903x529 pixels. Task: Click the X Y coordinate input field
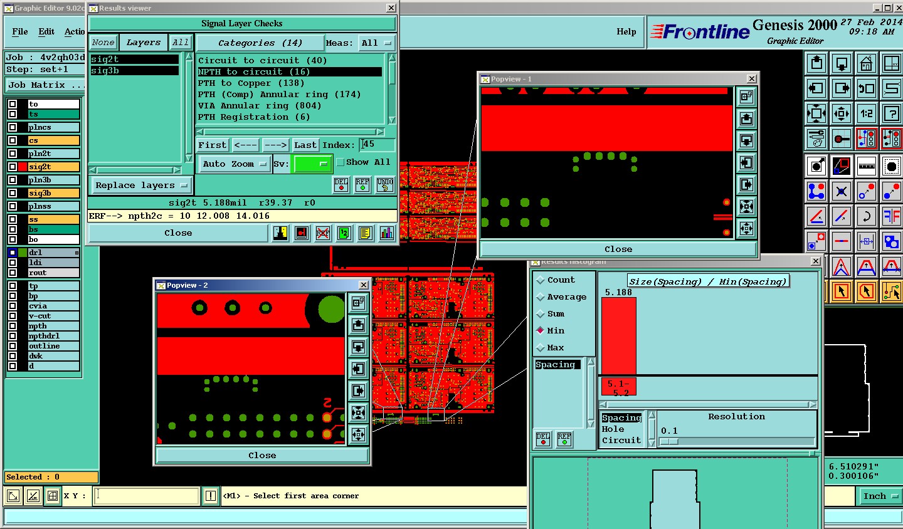pos(147,496)
